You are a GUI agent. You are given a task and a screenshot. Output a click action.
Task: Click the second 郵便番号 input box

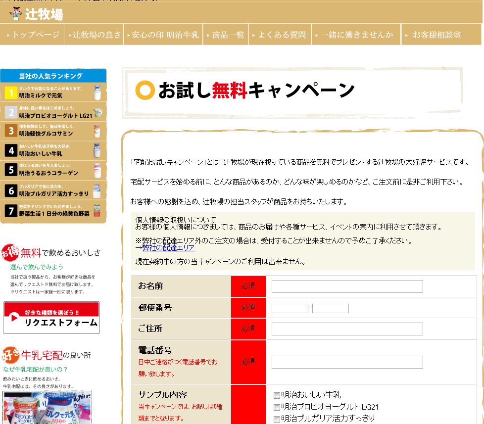click(x=330, y=308)
